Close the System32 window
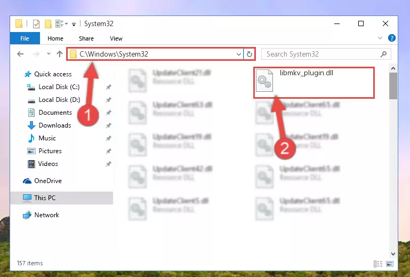This screenshot has width=410, height=277. click(x=385, y=24)
